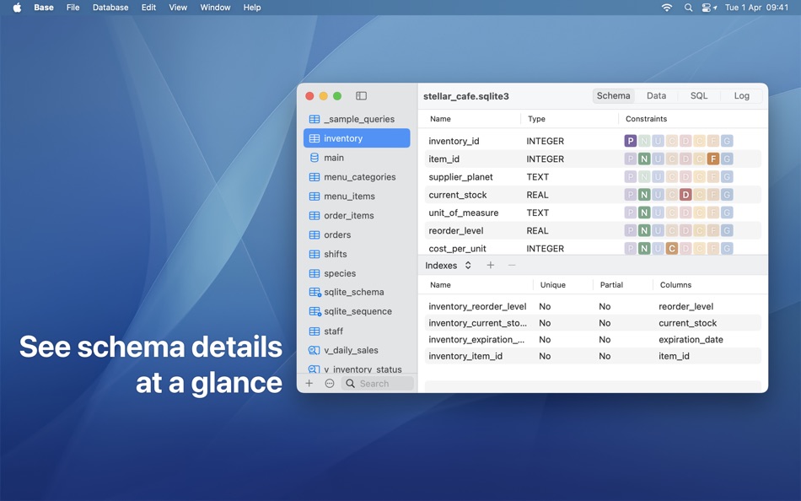Select the inventory table in sidebar
This screenshot has width=801, height=501.
(357, 138)
